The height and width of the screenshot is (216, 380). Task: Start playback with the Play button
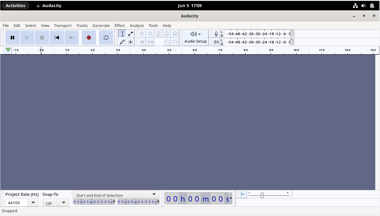(x=27, y=38)
